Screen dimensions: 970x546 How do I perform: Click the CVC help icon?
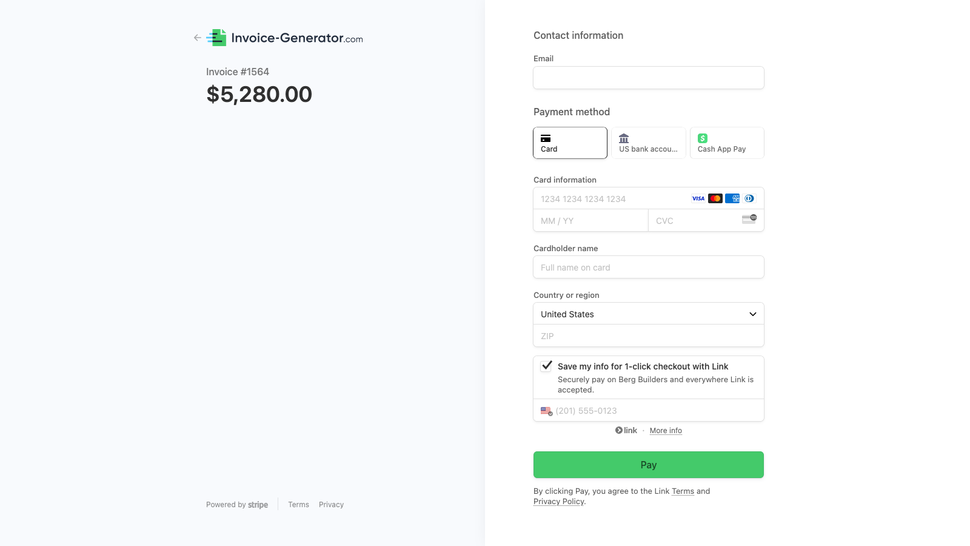(749, 218)
